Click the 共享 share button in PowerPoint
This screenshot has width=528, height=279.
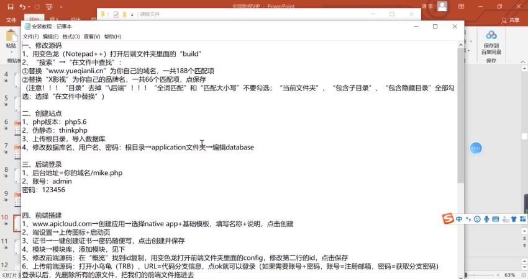[x=510, y=20]
